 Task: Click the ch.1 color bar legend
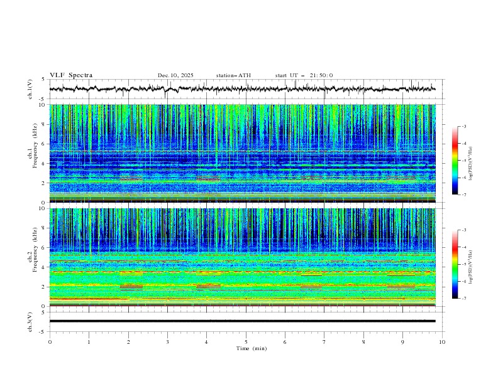pos(455,161)
